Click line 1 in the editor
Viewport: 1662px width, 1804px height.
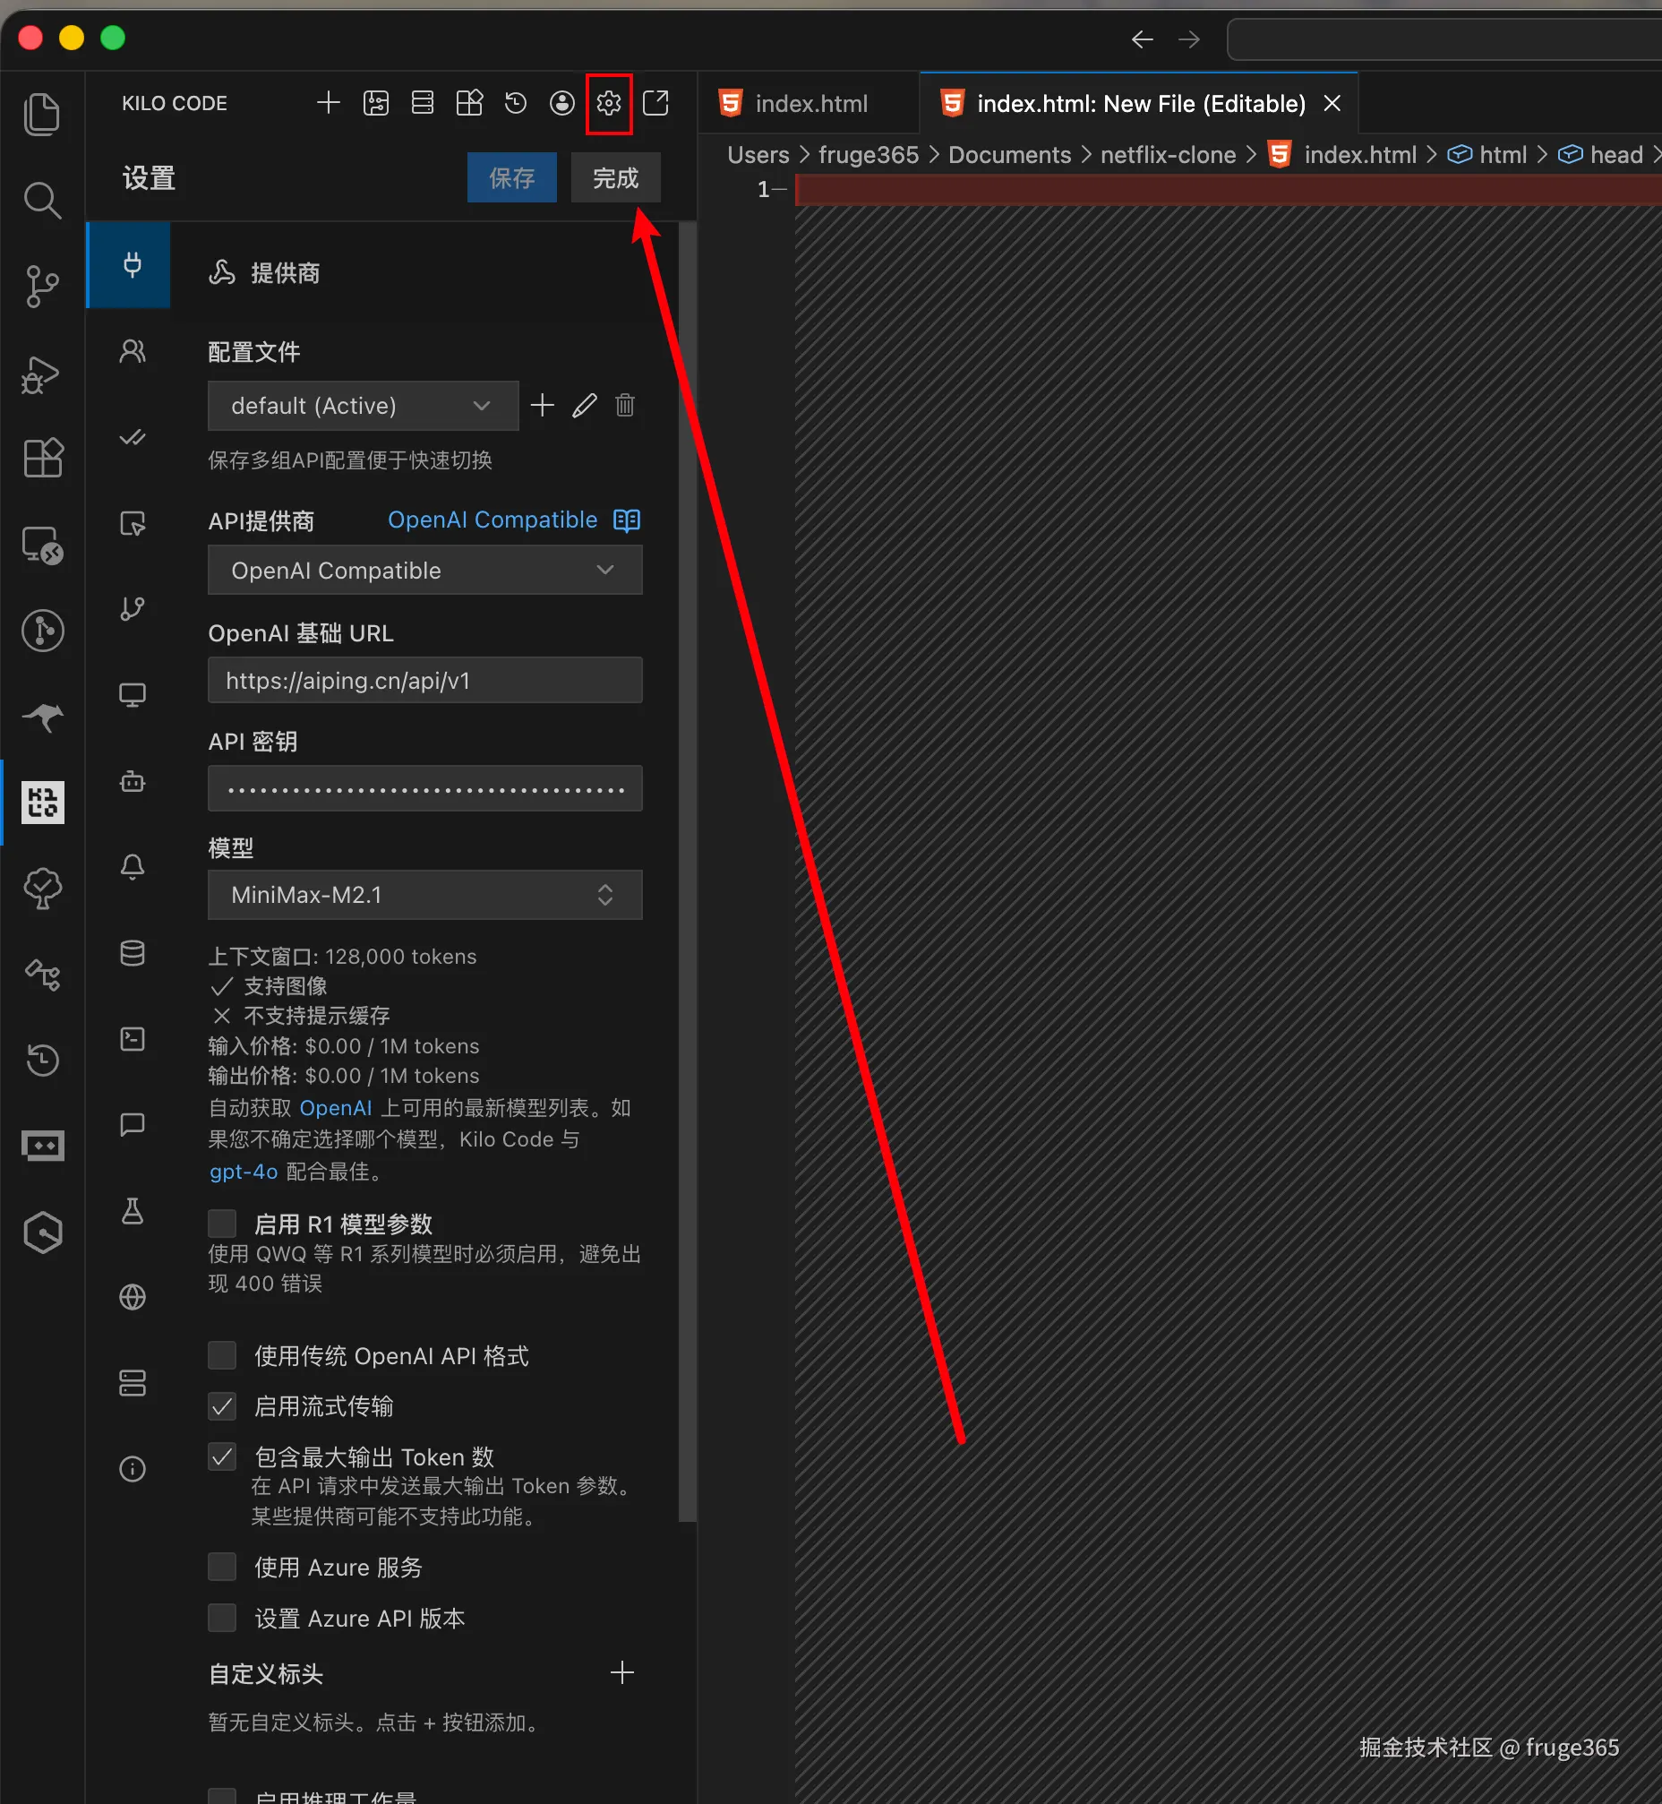pyautogui.click(x=1228, y=190)
